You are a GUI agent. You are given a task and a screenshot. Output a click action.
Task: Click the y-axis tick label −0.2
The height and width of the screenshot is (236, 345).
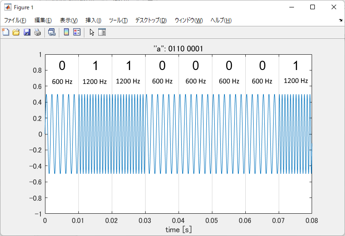coord(35,150)
